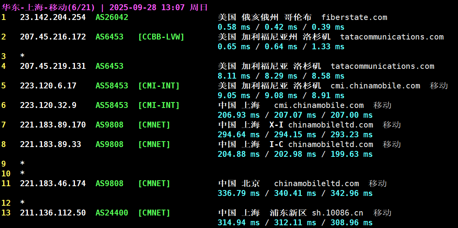Click the asterisk on hop 3
This screenshot has height=228, width=458.
(x=22, y=56)
